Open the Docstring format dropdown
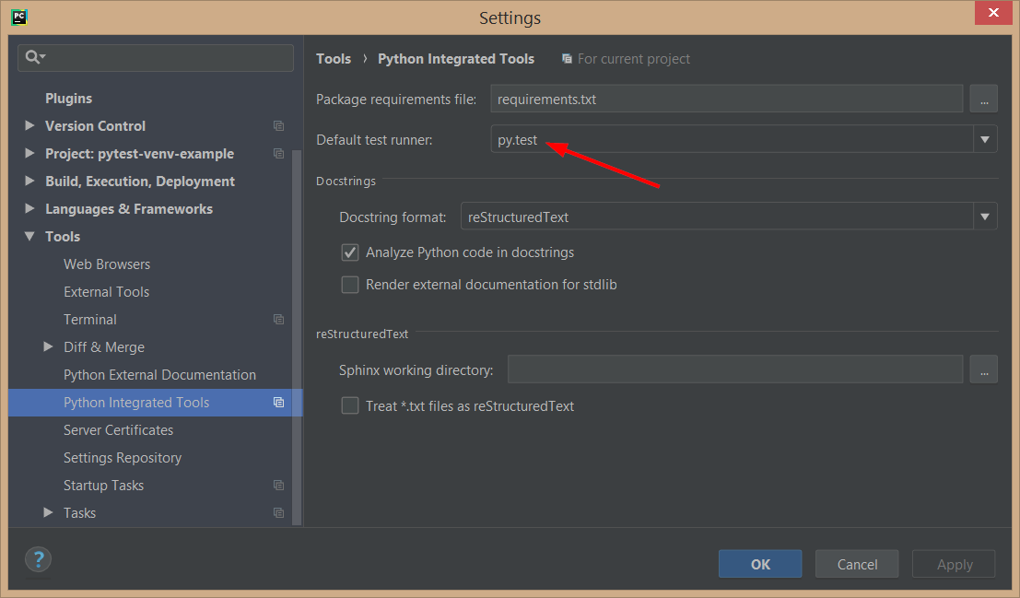1020x598 pixels. pyautogui.click(x=985, y=217)
